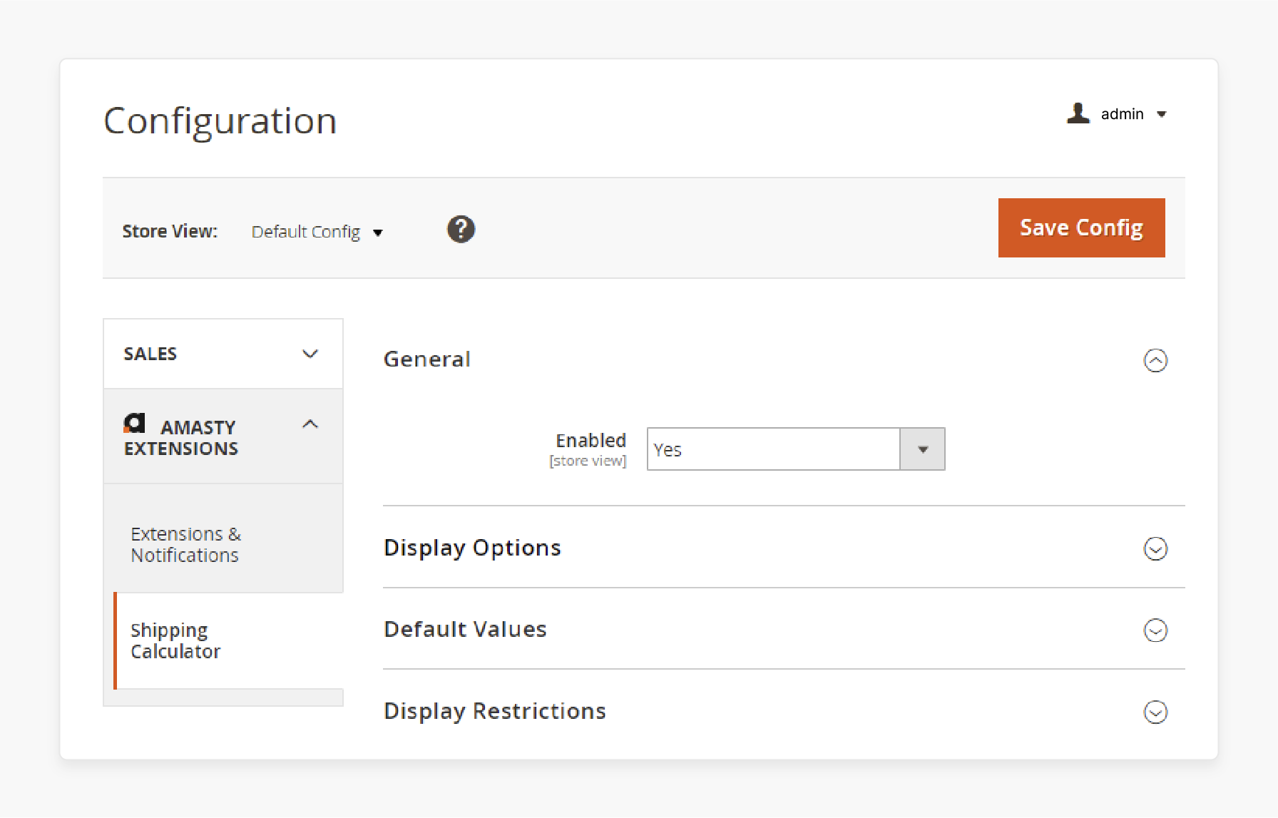The width and height of the screenshot is (1278, 818).
Task: Click the Save Config button
Action: coord(1081,227)
